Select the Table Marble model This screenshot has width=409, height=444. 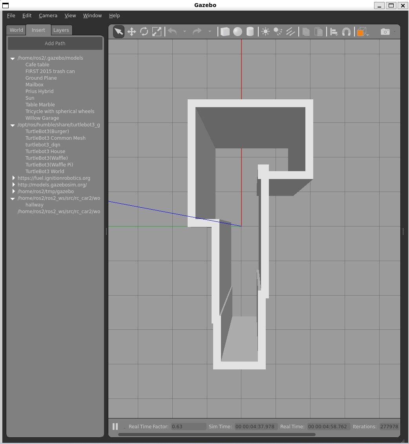40,104
